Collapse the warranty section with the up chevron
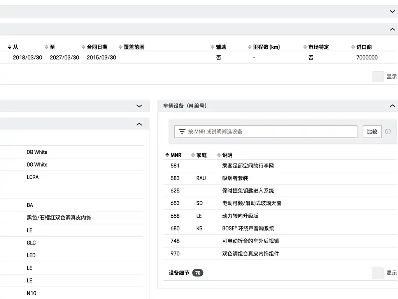The width and height of the screenshot is (398, 299). pyautogui.click(x=392, y=30)
